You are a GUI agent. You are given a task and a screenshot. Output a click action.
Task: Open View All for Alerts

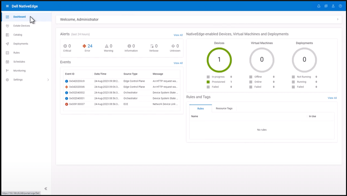tap(178, 35)
